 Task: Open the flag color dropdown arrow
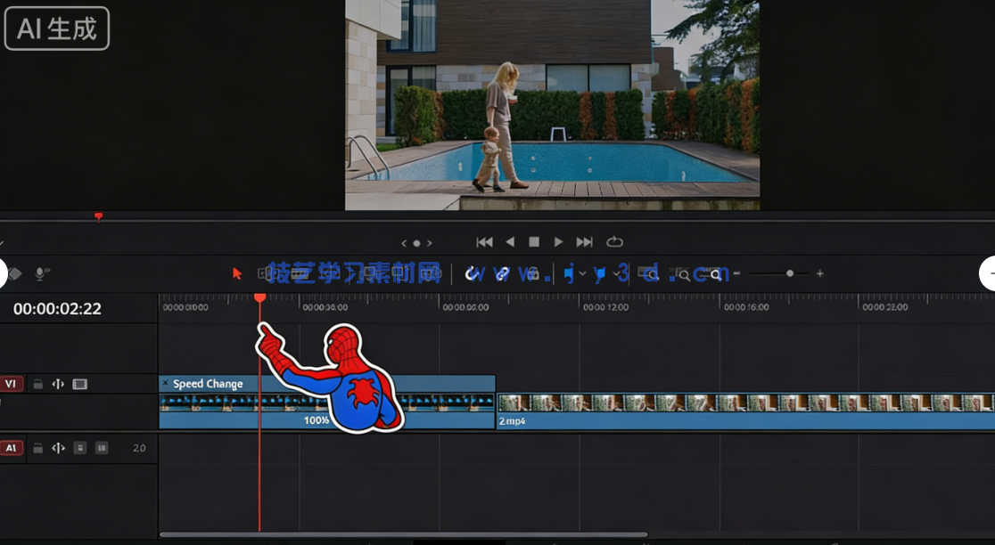click(x=584, y=273)
